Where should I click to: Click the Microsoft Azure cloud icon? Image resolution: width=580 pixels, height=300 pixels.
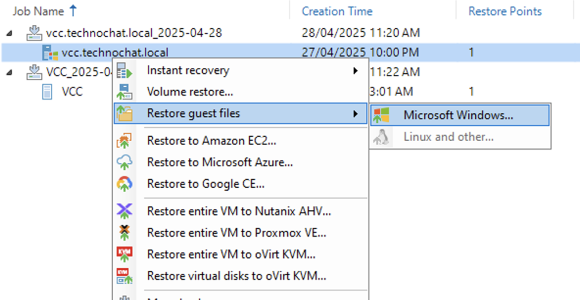tap(124, 162)
